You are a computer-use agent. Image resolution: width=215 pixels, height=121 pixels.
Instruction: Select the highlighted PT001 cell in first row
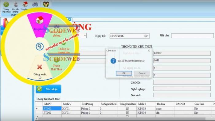(x=52, y=108)
